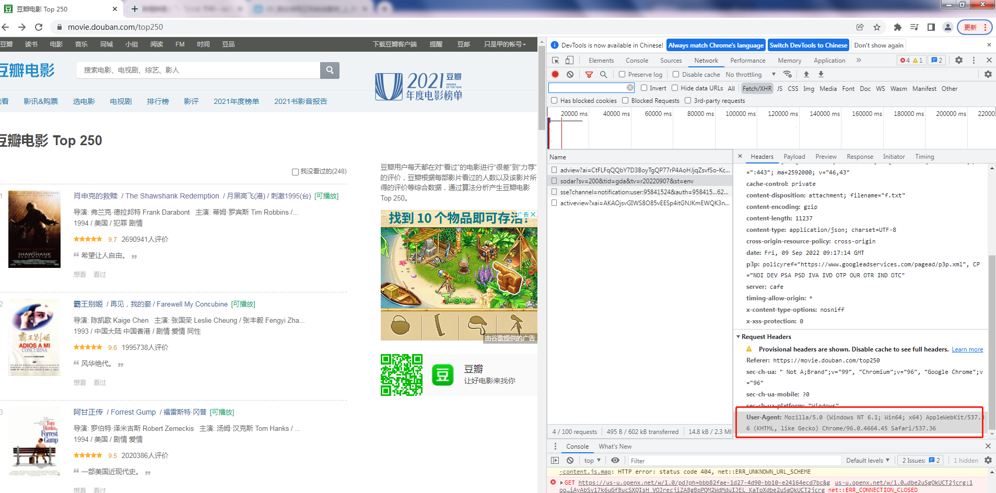This screenshot has width=996, height=493.
Task: Open Application tab
Action: (x=829, y=61)
